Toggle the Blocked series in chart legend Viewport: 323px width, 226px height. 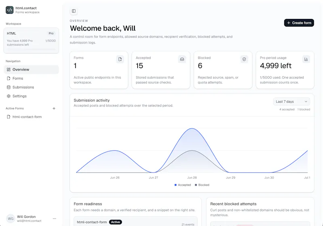point(202,185)
